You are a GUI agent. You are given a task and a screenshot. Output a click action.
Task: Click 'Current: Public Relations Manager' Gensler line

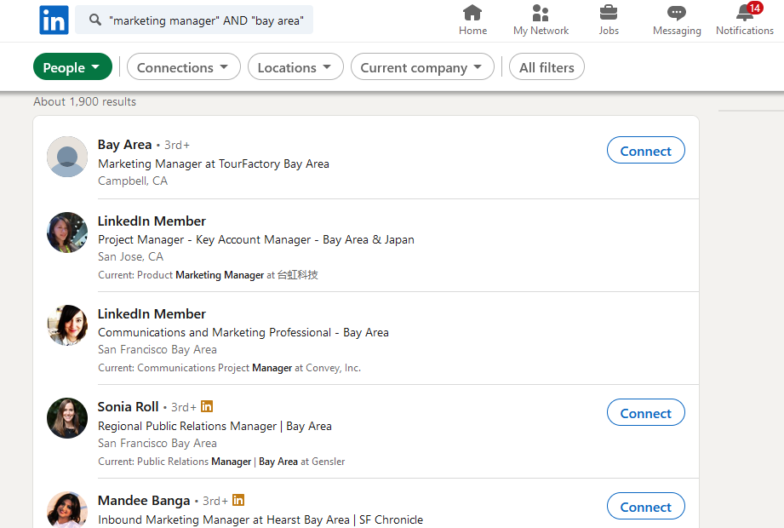coord(221,462)
